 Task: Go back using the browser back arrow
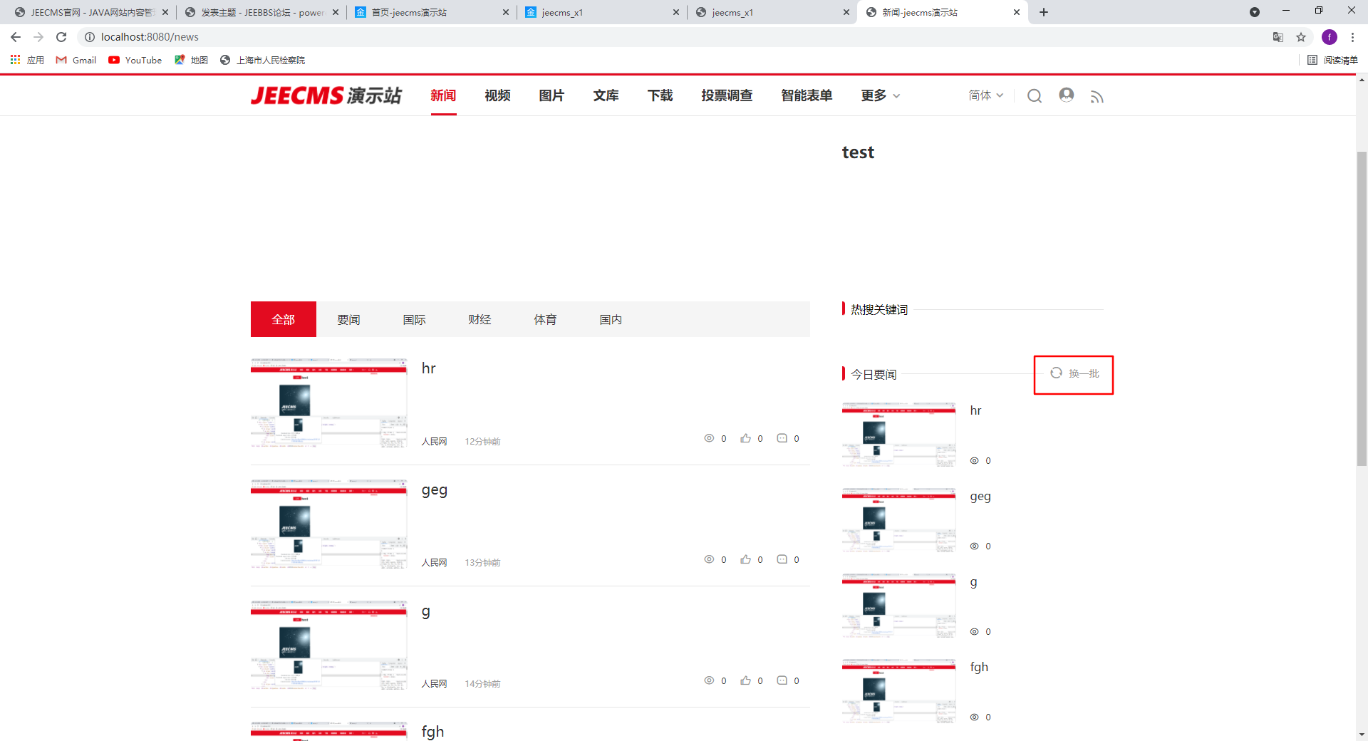[x=16, y=37]
